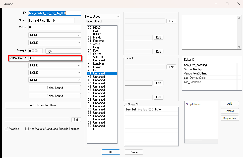Select '61 - FX01' biped slot
Screen dimensions: 243x158
pyautogui.click(x=102, y=129)
